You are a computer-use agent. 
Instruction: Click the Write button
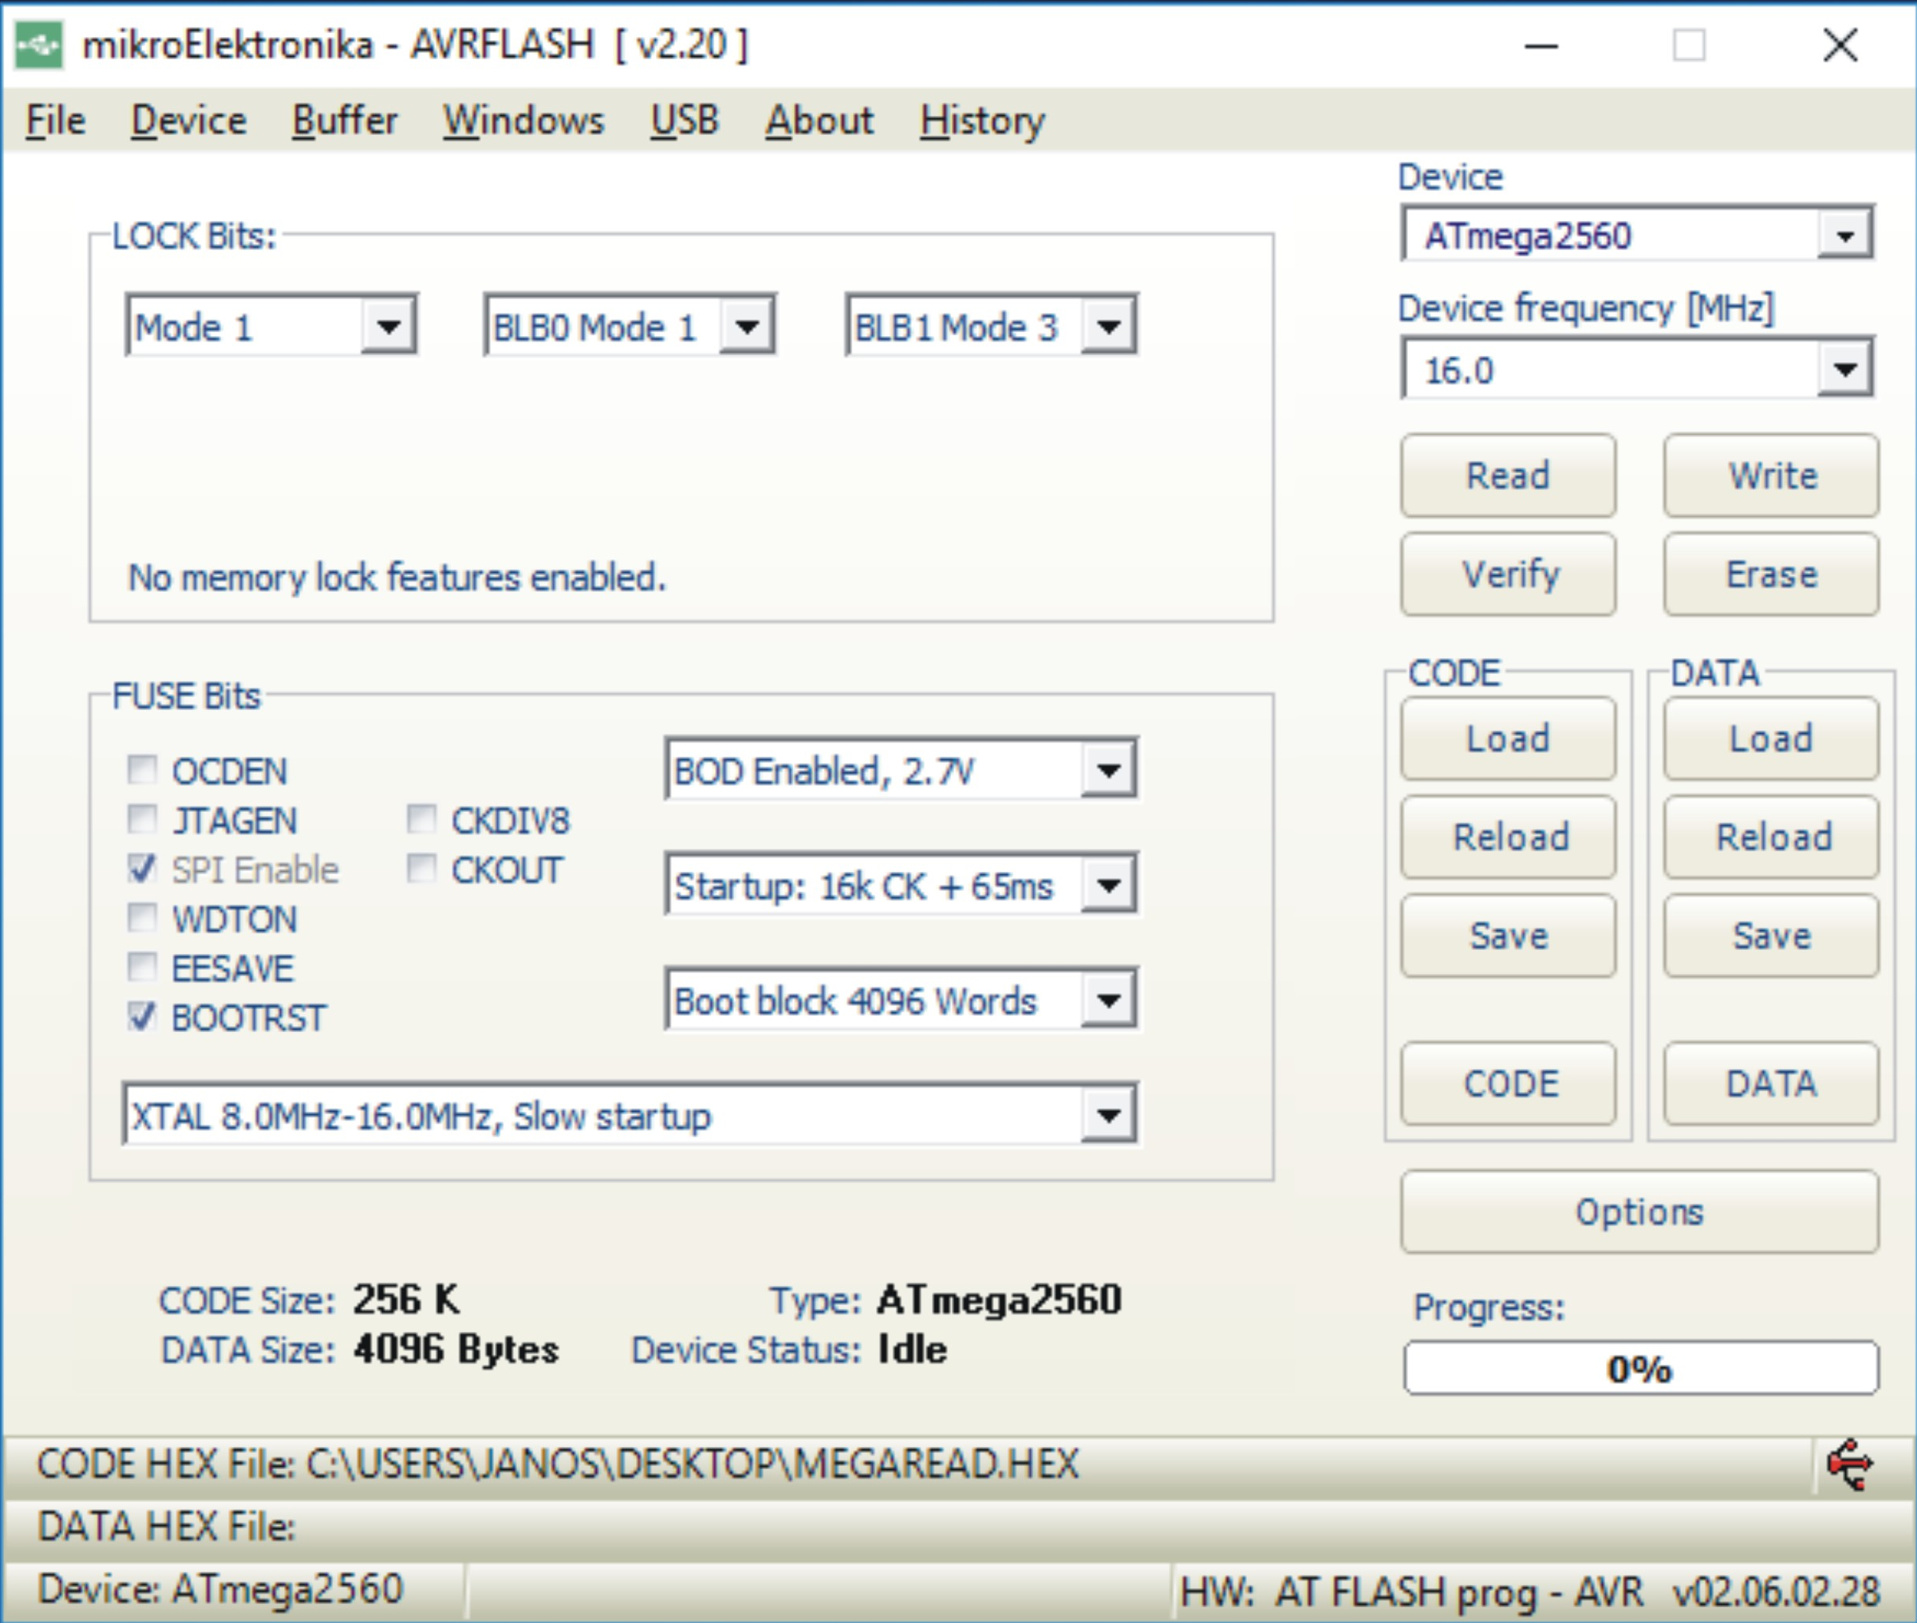(1771, 476)
